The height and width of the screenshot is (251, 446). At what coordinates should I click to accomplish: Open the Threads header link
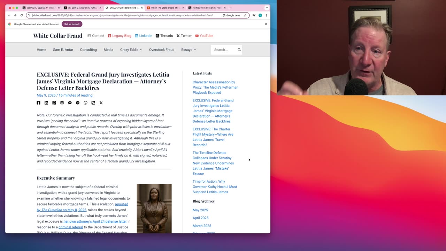click(x=164, y=36)
